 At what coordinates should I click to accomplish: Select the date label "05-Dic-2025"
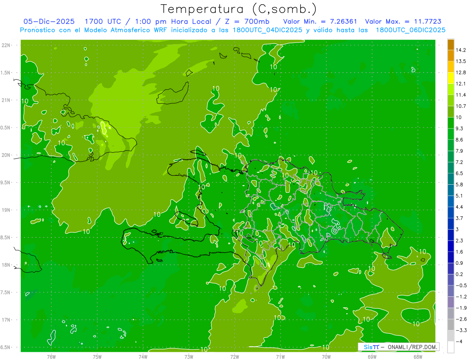tap(49, 21)
